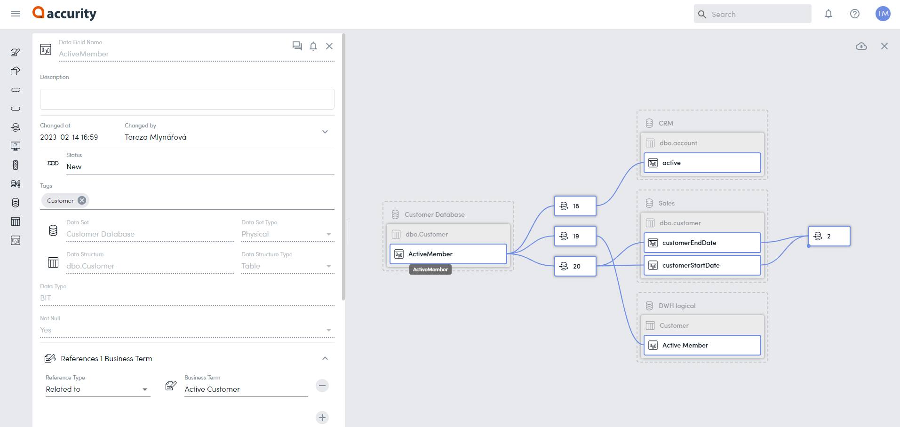
Task: Click the dbo.Customer data structure link
Action: (x=150, y=266)
